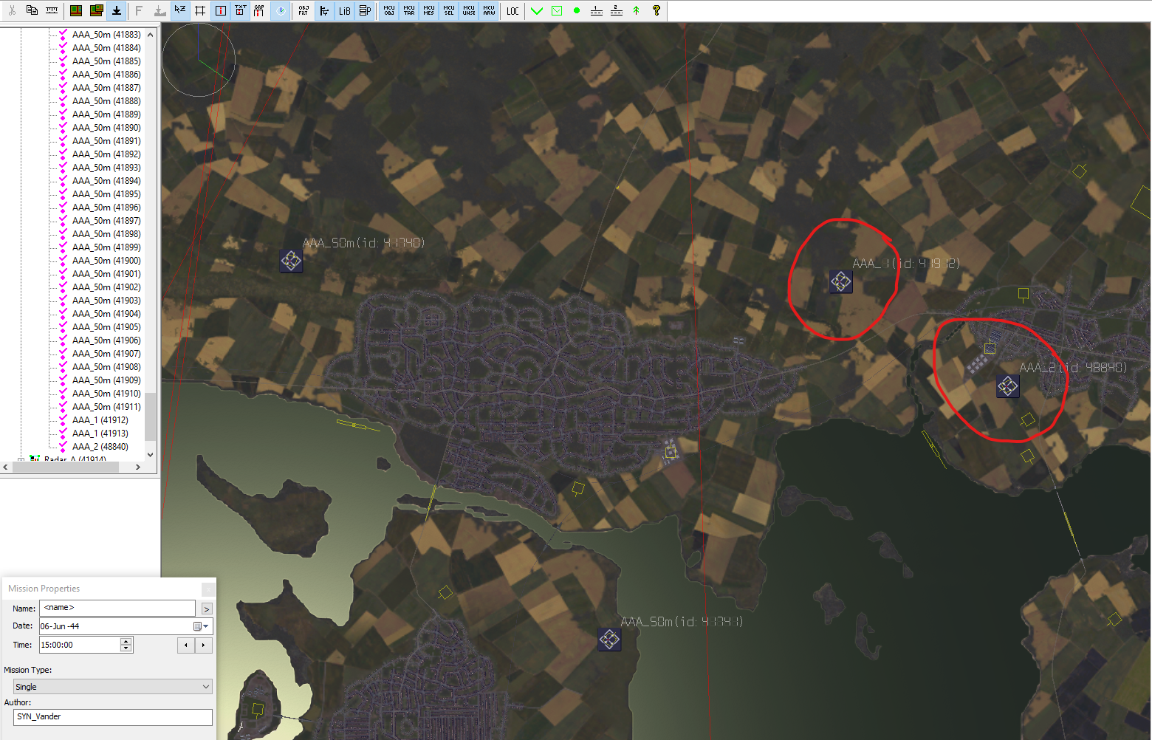Open the OBJ FILT object filter
This screenshot has height=740, width=1152.
304,10
